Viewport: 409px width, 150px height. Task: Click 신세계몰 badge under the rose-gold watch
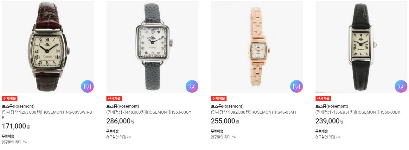[219, 98]
